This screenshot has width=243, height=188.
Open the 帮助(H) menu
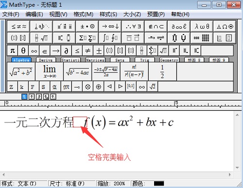pyautogui.click(x=180, y=15)
